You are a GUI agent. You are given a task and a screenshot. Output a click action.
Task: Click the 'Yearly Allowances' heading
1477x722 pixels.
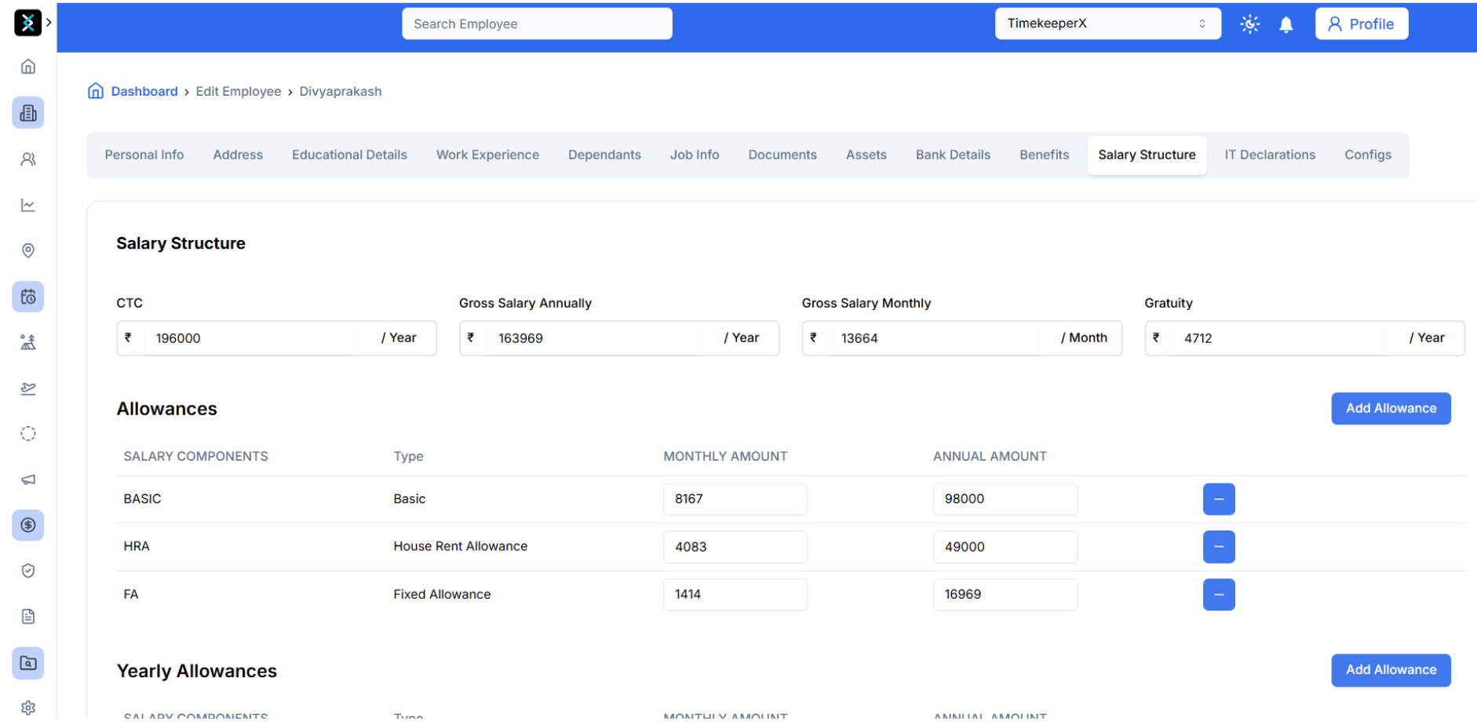pyautogui.click(x=196, y=671)
